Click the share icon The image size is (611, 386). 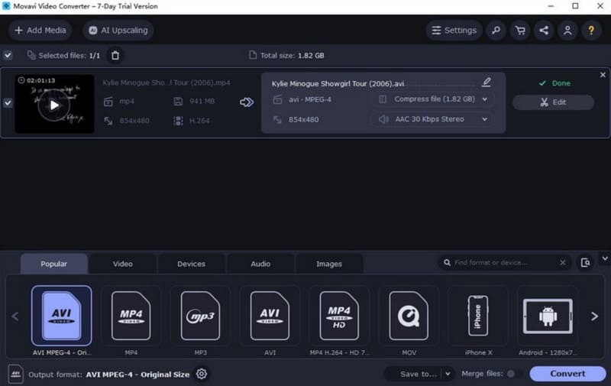(544, 31)
